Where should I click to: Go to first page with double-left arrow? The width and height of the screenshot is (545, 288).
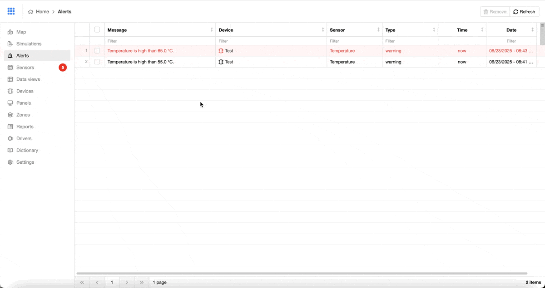click(x=82, y=282)
